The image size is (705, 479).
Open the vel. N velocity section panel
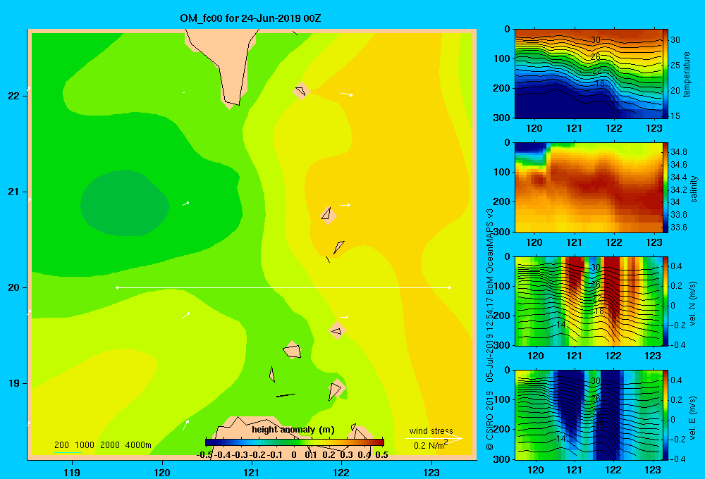[x=589, y=301]
